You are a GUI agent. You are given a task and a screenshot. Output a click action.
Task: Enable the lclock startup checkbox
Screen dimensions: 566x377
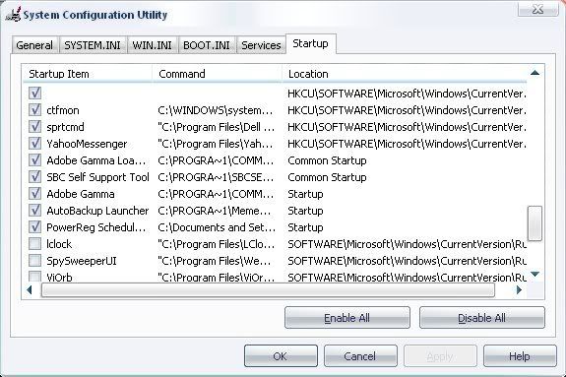click(x=34, y=244)
